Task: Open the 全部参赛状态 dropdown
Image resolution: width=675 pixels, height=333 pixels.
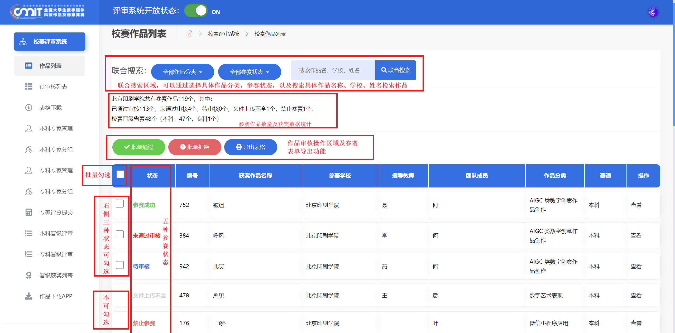Action: (250, 72)
